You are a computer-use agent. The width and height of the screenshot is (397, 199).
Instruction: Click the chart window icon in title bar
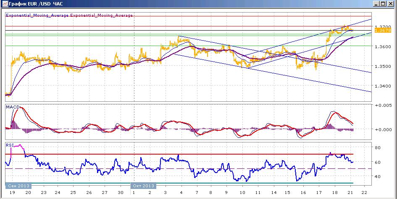4,3
